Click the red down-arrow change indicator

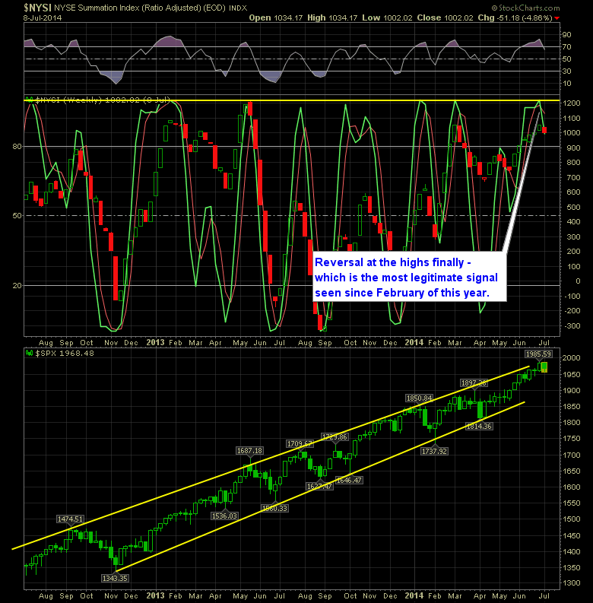557,18
